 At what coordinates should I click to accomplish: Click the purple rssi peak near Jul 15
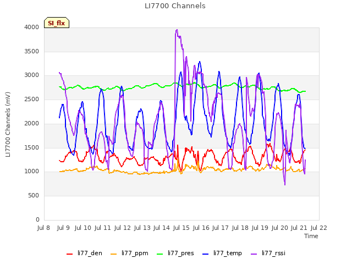(177, 30)
